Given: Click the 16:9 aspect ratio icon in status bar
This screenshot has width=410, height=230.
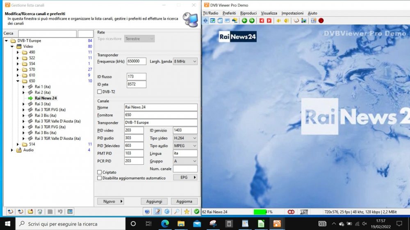Looking at the screenshot, I should [304, 212].
